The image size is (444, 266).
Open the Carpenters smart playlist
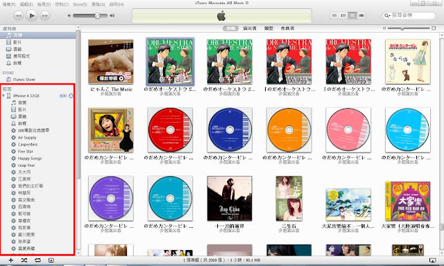(x=28, y=145)
